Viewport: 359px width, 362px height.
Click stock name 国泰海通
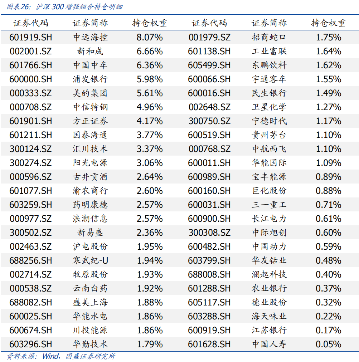[x=90, y=135]
